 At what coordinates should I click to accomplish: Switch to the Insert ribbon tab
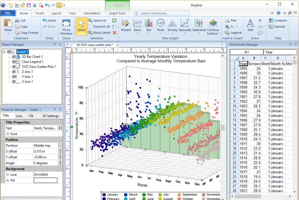pos(40,13)
